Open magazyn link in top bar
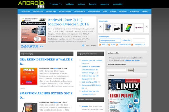 click(x=105, y=4)
